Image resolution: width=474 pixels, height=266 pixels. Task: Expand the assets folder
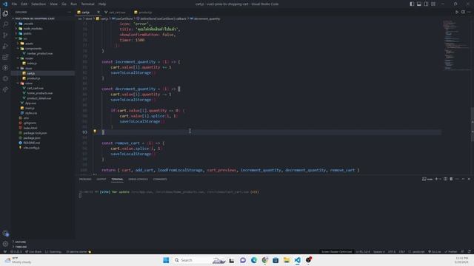(29, 44)
